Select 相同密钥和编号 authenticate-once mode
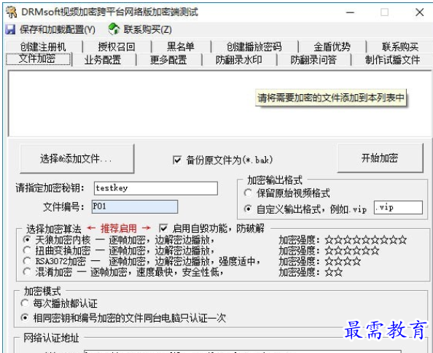Screen dimensions: 433x353 coord(25,318)
